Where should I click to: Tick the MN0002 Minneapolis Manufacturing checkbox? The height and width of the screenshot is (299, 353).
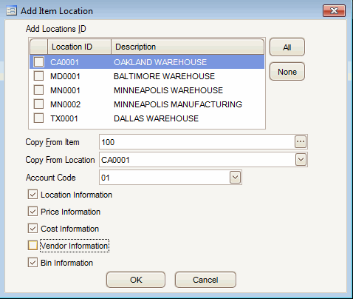(38, 104)
